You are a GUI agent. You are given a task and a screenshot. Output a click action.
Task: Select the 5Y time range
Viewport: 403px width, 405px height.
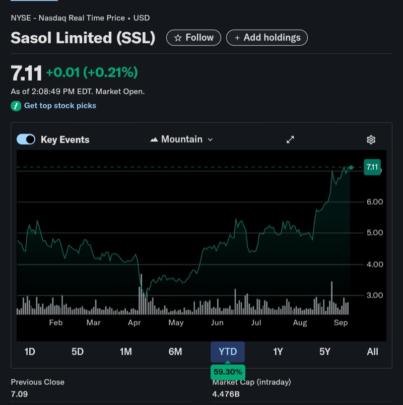coord(325,352)
